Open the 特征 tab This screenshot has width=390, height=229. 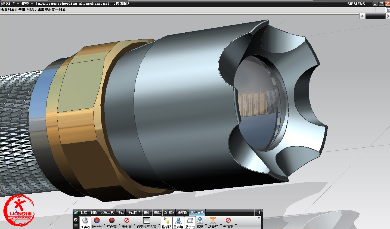pos(121,212)
